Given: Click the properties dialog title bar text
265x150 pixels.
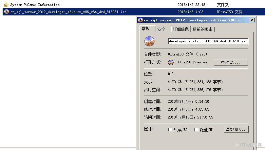Looking at the screenshot, I should click(195, 20).
